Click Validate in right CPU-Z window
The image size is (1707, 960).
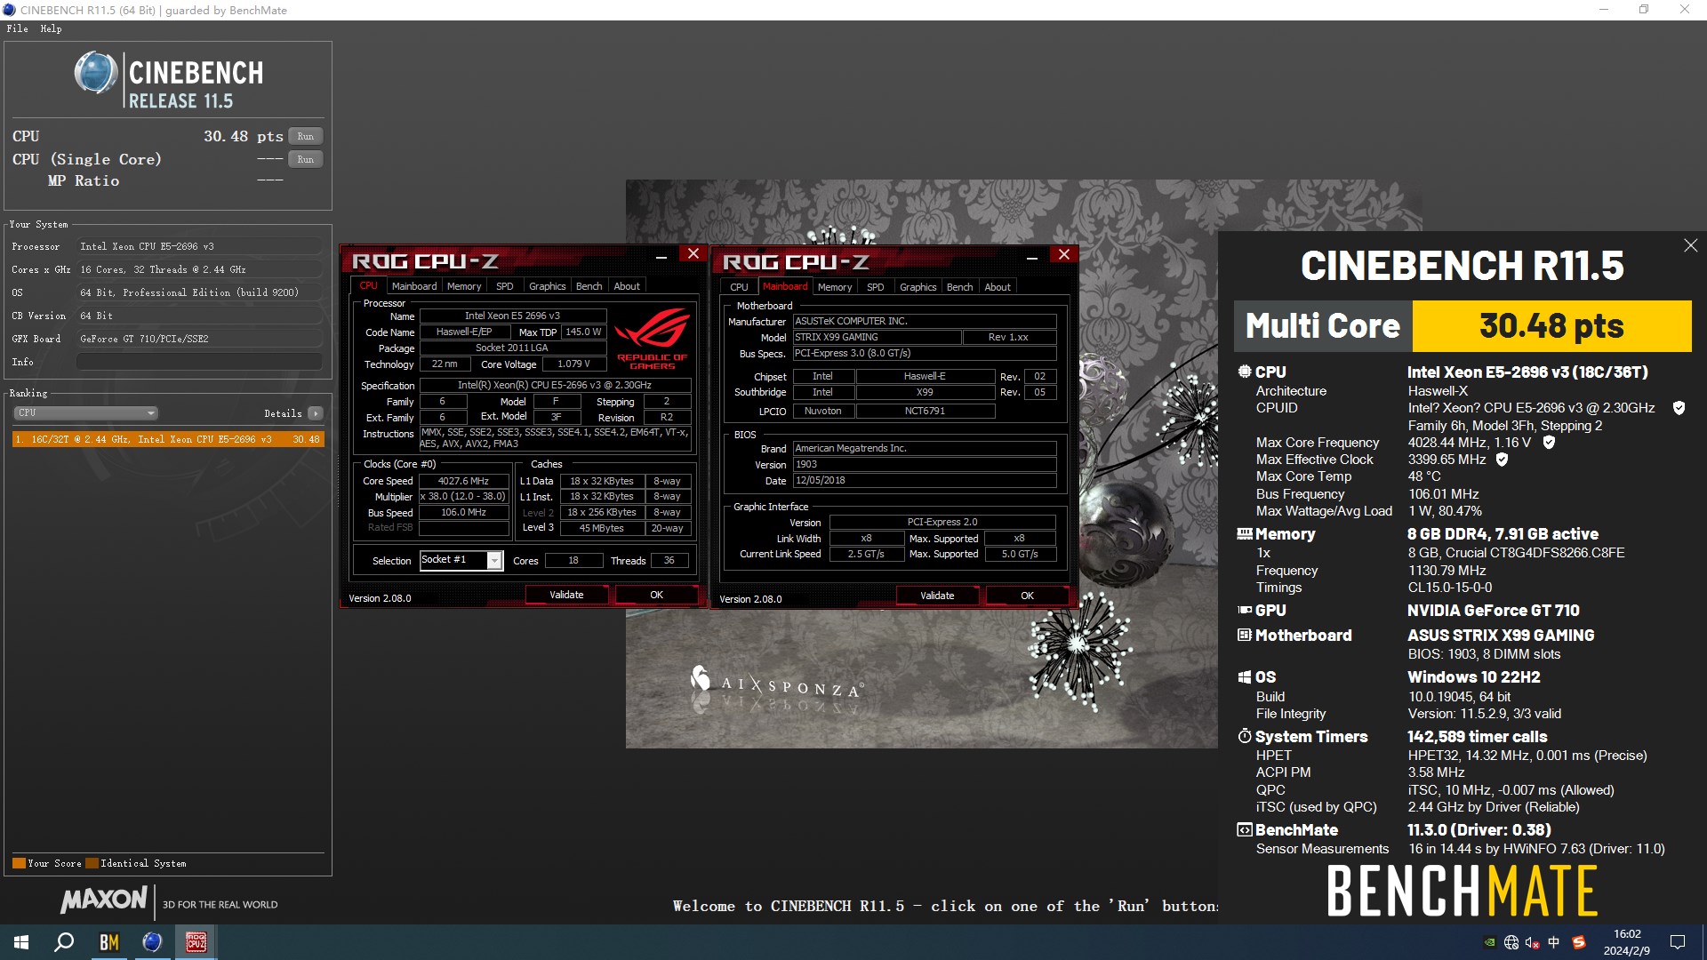coord(937,596)
